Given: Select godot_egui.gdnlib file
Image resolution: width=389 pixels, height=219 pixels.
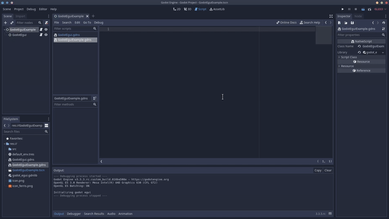Looking at the screenshot, I should click(x=25, y=175).
